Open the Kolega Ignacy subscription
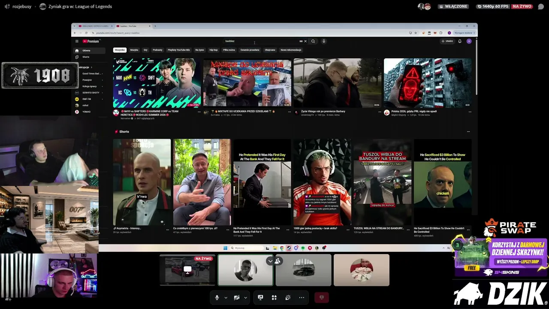 pos(89,86)
